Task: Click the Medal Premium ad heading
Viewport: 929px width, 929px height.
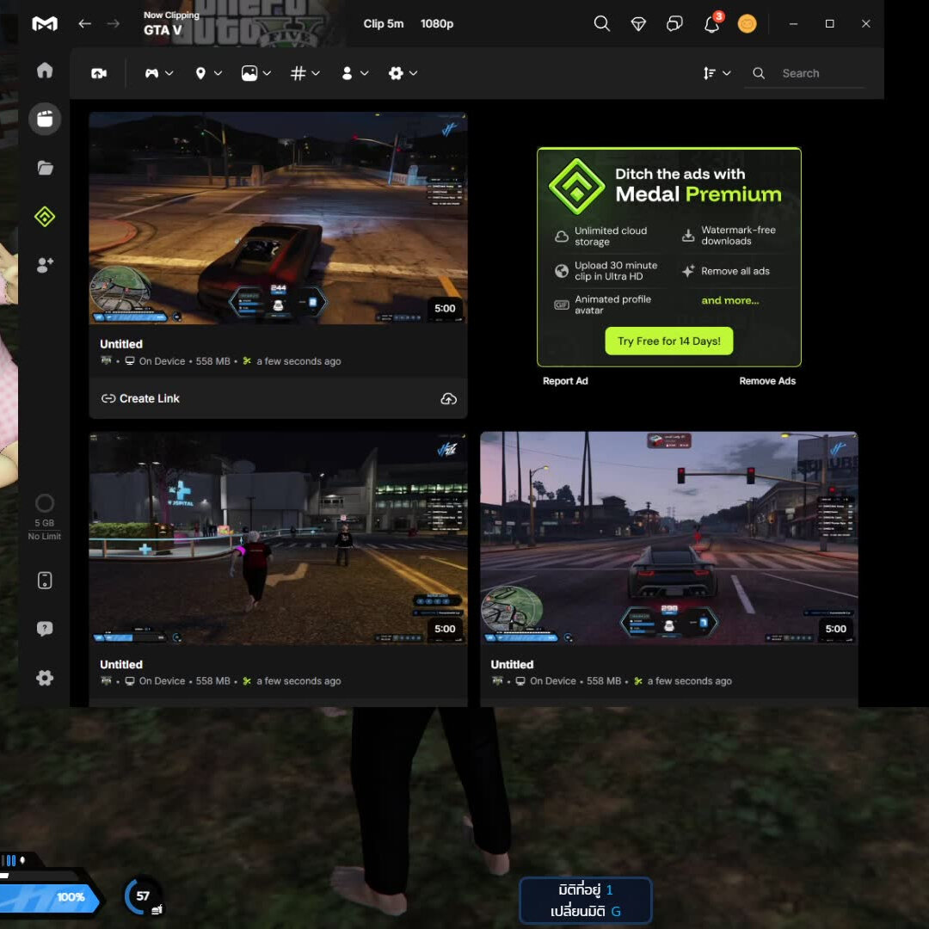Action: (698, 185)
